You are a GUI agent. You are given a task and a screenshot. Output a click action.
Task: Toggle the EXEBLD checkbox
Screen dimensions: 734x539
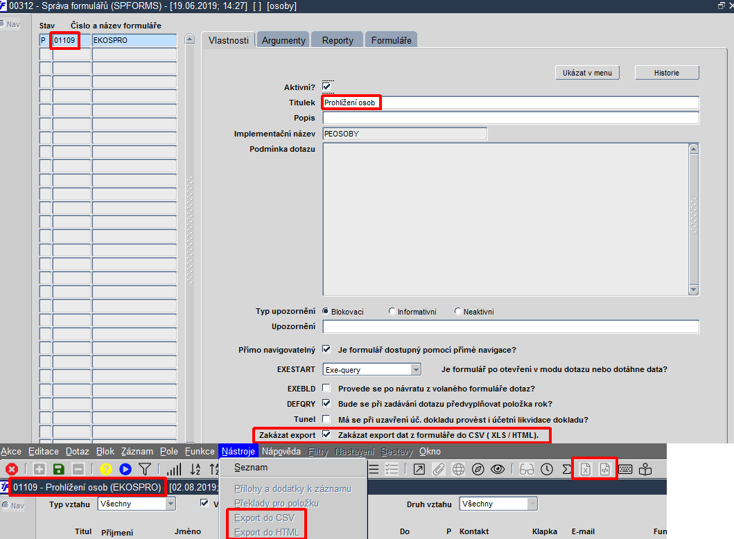326,388
